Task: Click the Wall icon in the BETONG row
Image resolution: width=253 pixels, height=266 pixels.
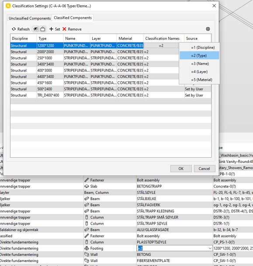Action: (87, 255)
